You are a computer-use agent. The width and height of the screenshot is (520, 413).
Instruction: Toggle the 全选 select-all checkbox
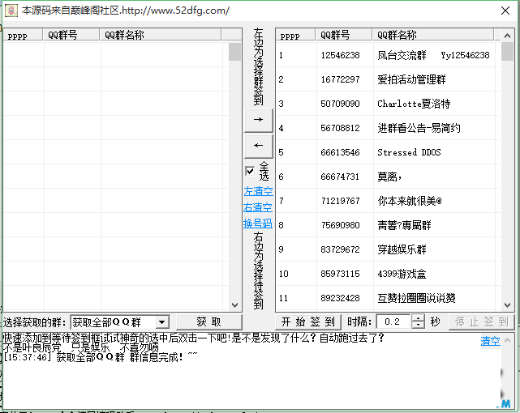[x=250, y=171]
